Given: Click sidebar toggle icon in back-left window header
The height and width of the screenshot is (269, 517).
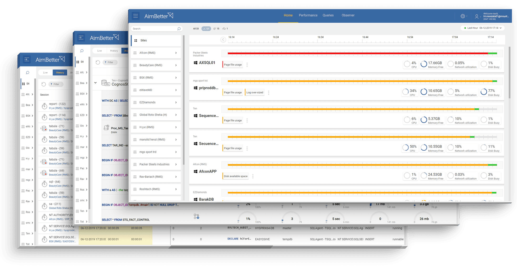Looking at the screenshot, I should tap(26, 59).
